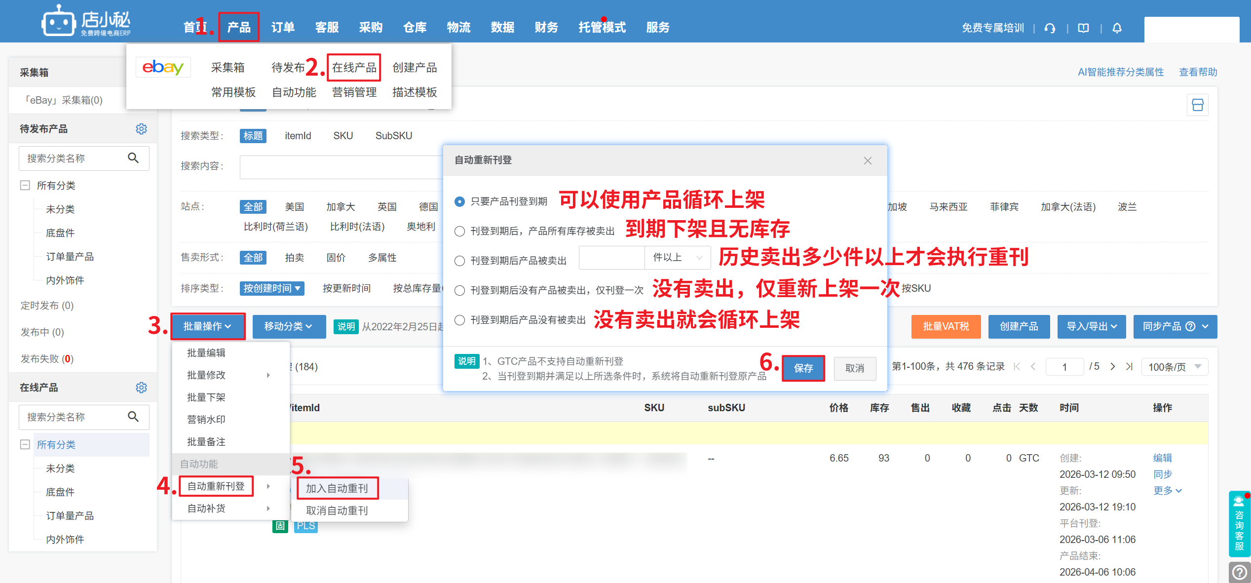The height and width of the screenshot is (583, 1251).
Task: Open the book help docs icon
Action: click(x=1083, y=28)
